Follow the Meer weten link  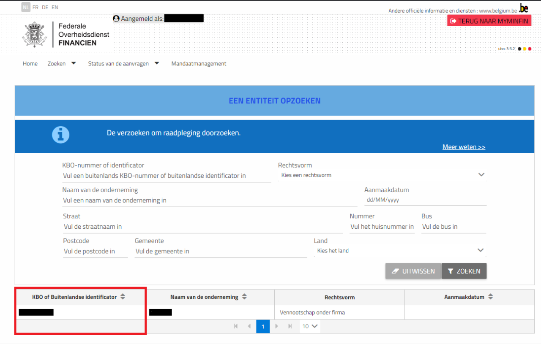pyautogui.click(x=464, y=147)
